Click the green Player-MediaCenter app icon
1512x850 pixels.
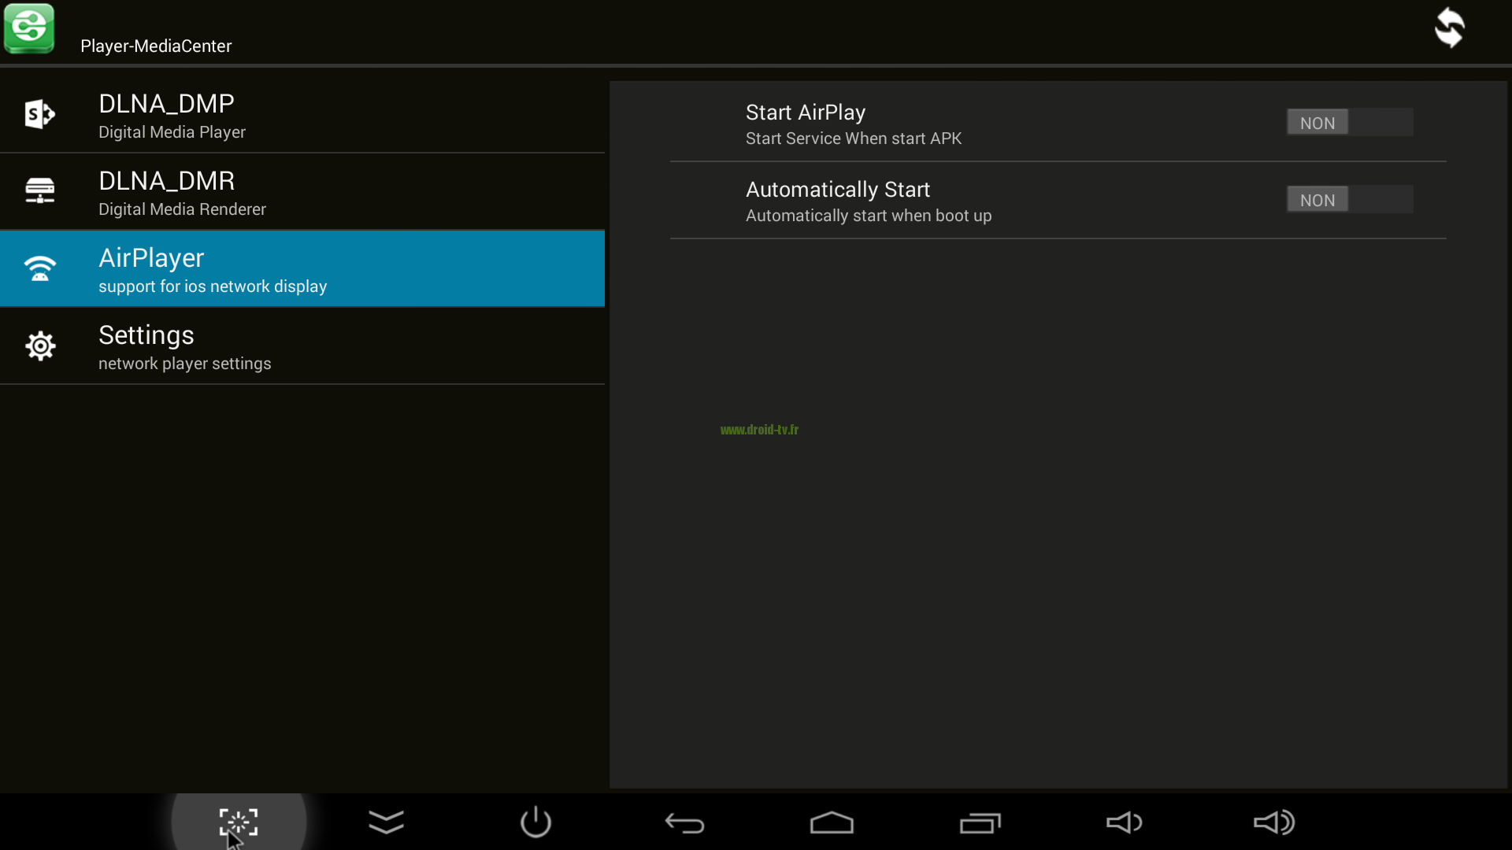(x=29, y=28)
